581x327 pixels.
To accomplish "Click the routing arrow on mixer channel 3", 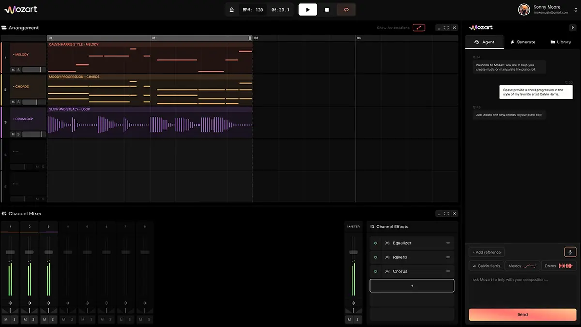I will coord(48,303).
